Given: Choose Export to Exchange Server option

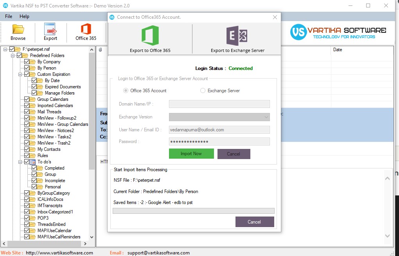Looking at the screenshot, I should (237, 39).
